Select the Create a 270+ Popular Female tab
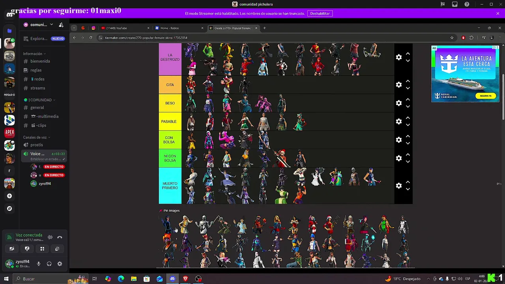 click(x=233, y=28)
